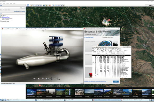154x102 pixels.
Task: Open the Help menu
Action: click(14, 3)
